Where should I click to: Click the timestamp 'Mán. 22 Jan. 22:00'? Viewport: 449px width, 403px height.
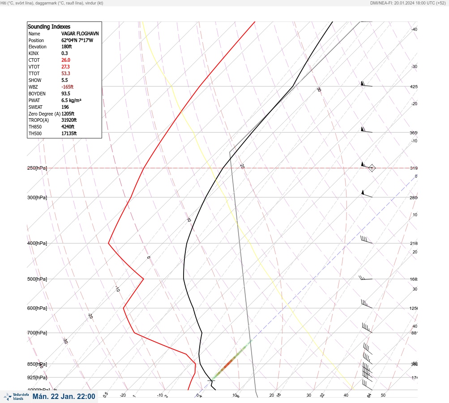pos(64,396)
